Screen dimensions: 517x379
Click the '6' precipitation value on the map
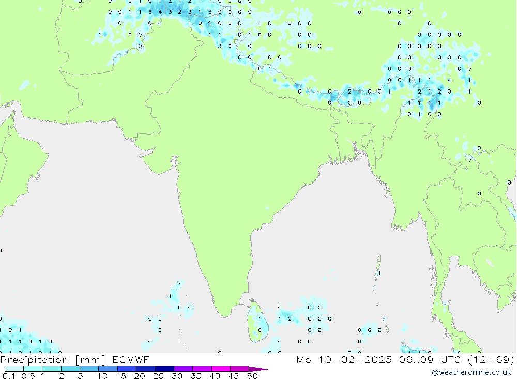coord(150,12)
